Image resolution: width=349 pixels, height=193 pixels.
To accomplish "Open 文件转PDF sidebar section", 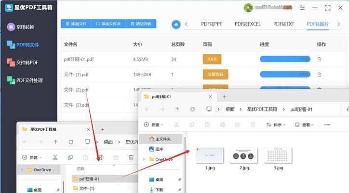I will [x=22, y=62].
